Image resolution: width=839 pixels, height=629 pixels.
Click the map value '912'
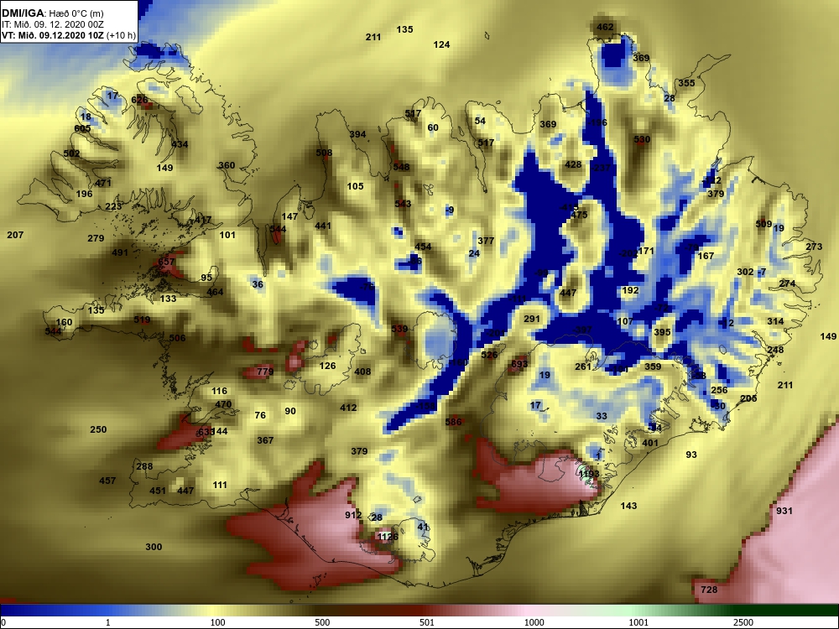(353, 515)
